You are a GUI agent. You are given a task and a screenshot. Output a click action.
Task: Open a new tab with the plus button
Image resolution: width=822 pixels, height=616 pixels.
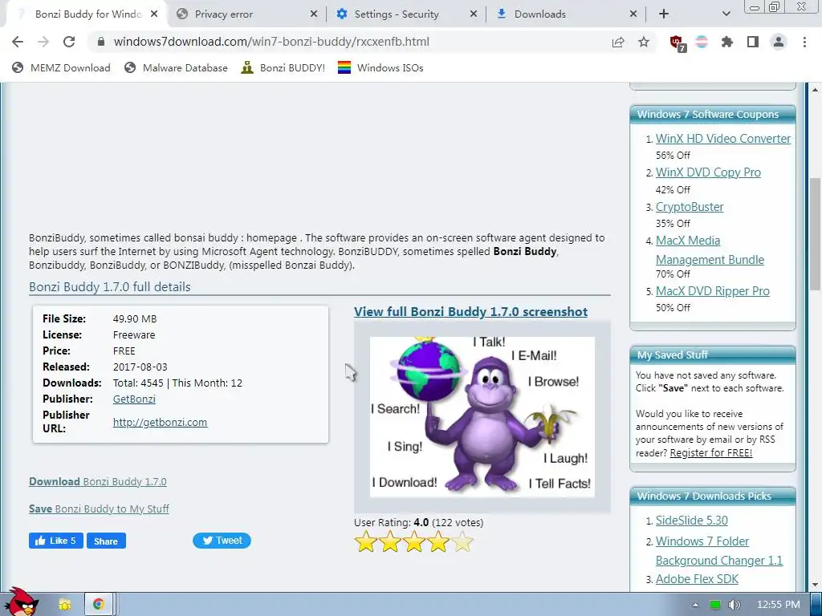click(x=664, y=14)
